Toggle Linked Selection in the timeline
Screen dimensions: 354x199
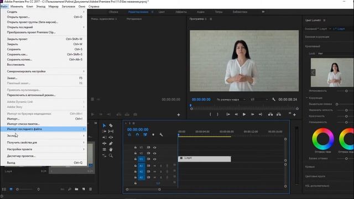tap(145, 135)
